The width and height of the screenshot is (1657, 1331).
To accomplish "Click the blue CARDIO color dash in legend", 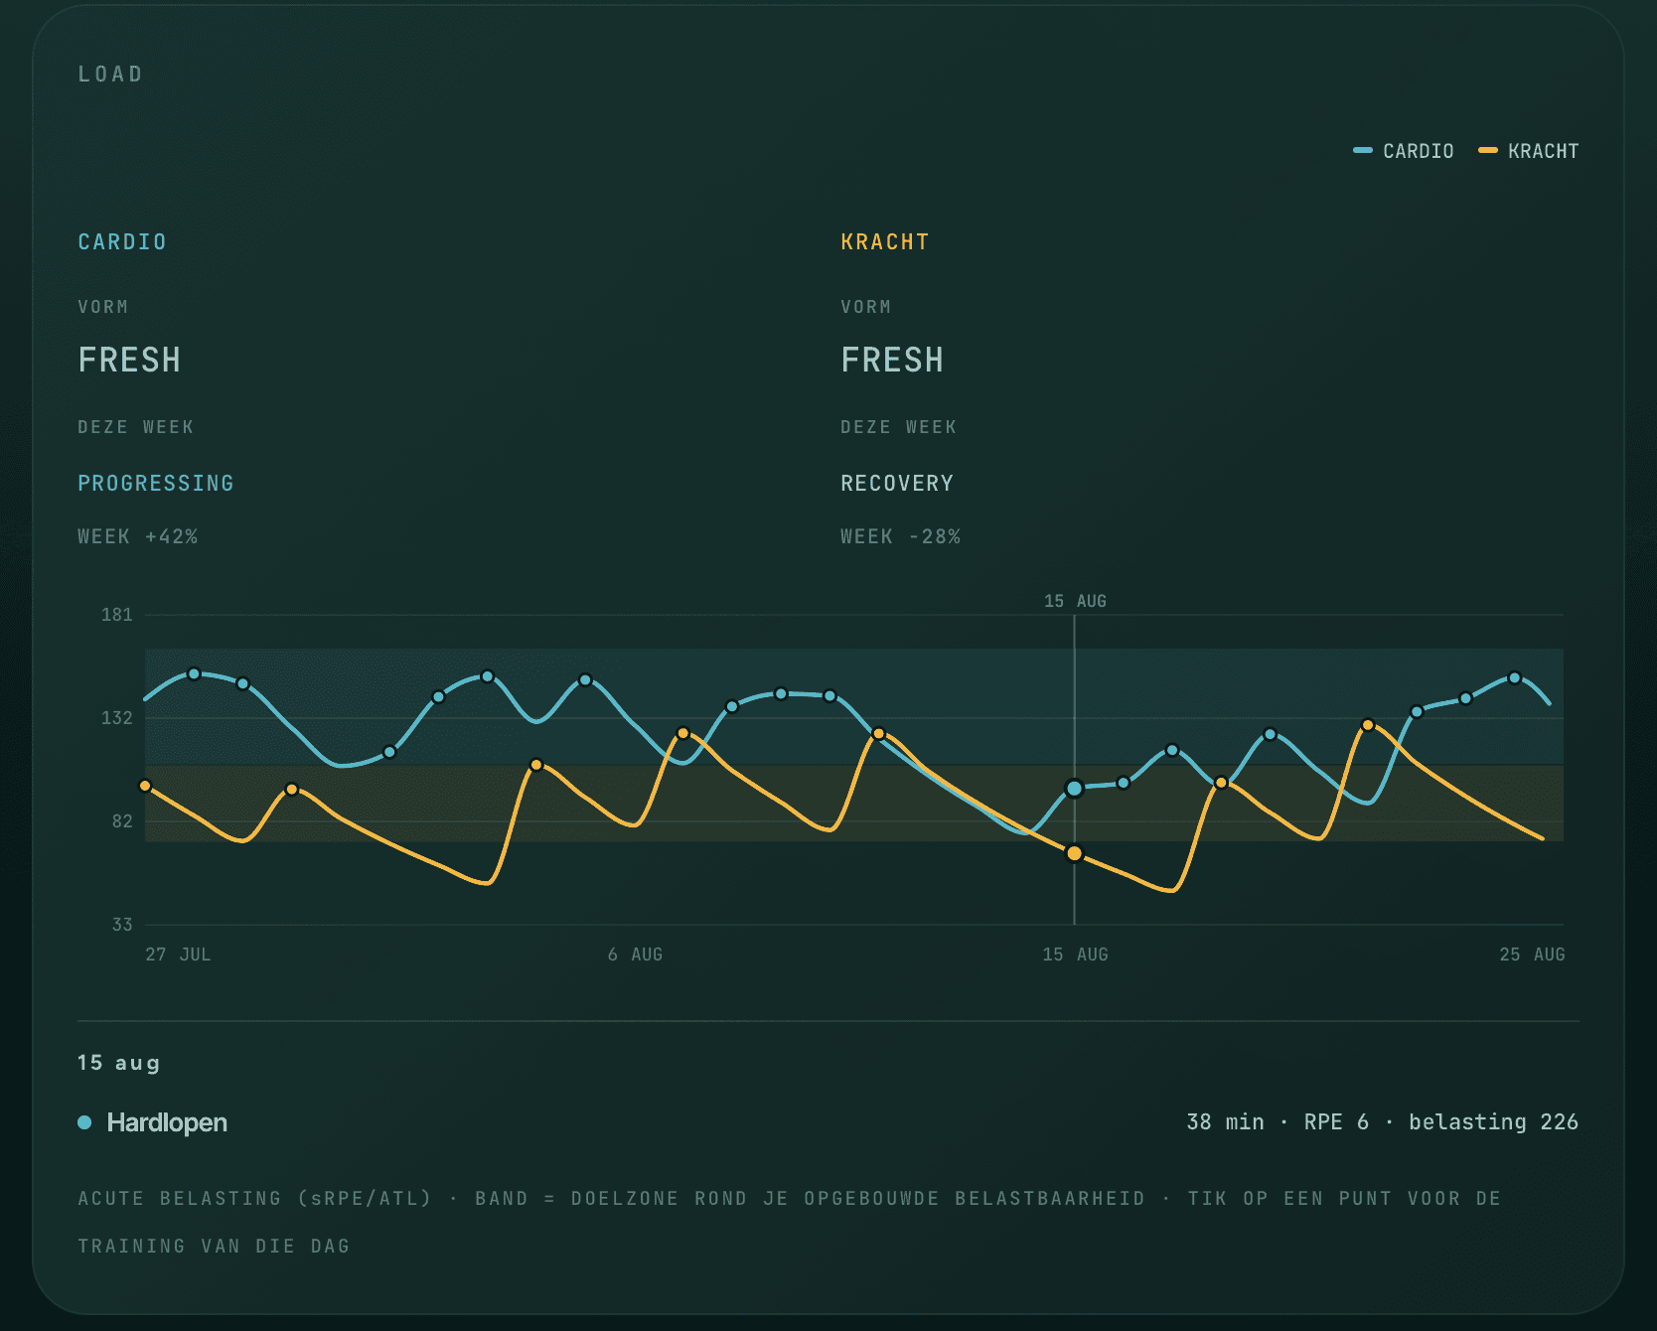I will pos(1363,150).
